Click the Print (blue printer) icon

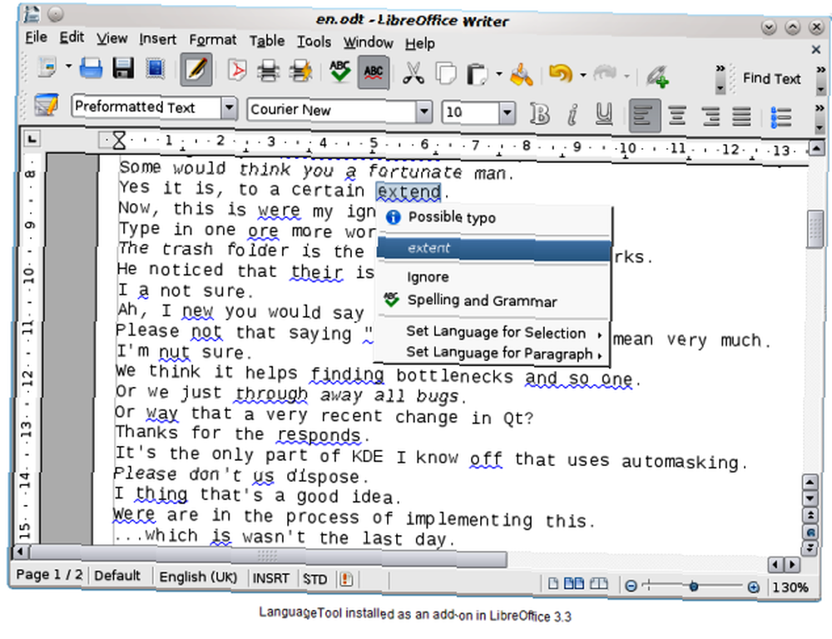92,69
